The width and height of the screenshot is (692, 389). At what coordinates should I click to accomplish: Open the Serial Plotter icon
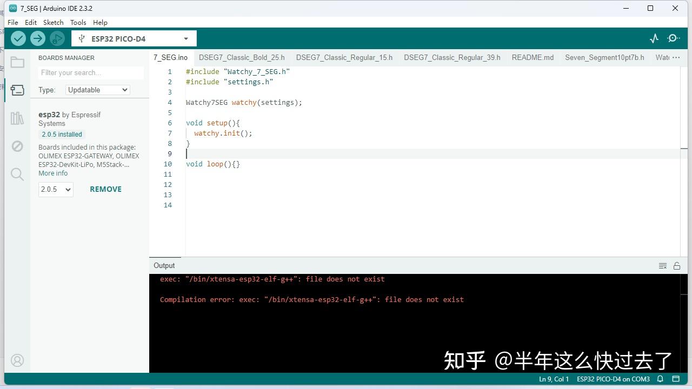[654, 38]
